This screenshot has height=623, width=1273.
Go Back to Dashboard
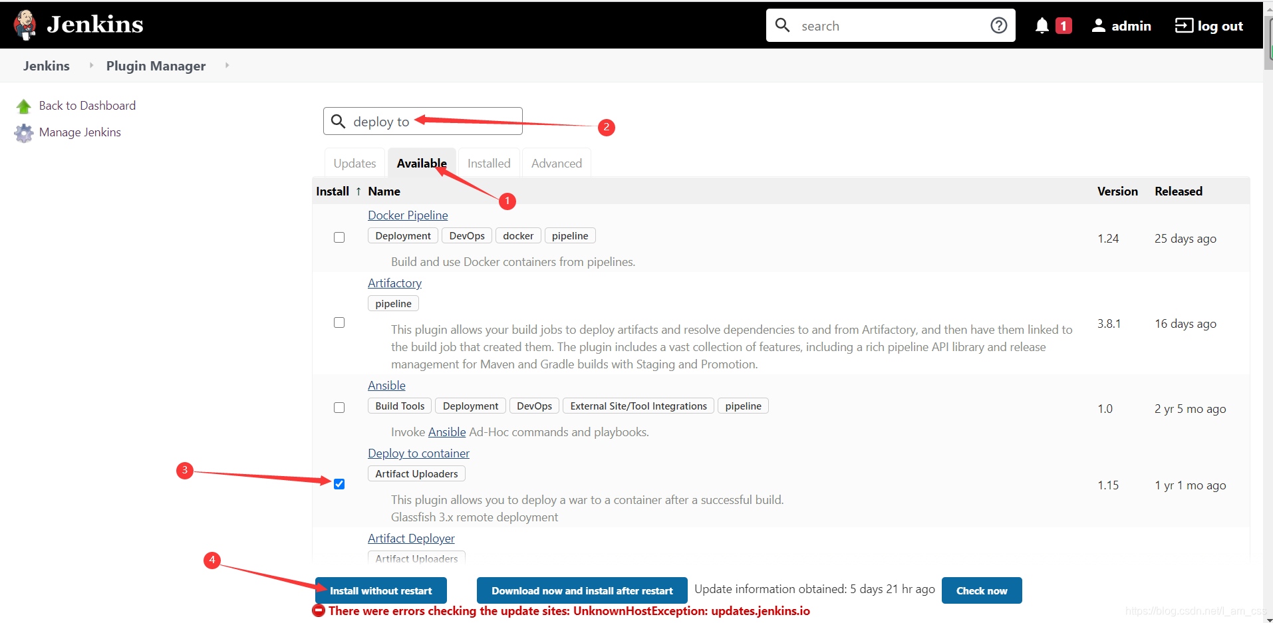(x=87, y=106)
